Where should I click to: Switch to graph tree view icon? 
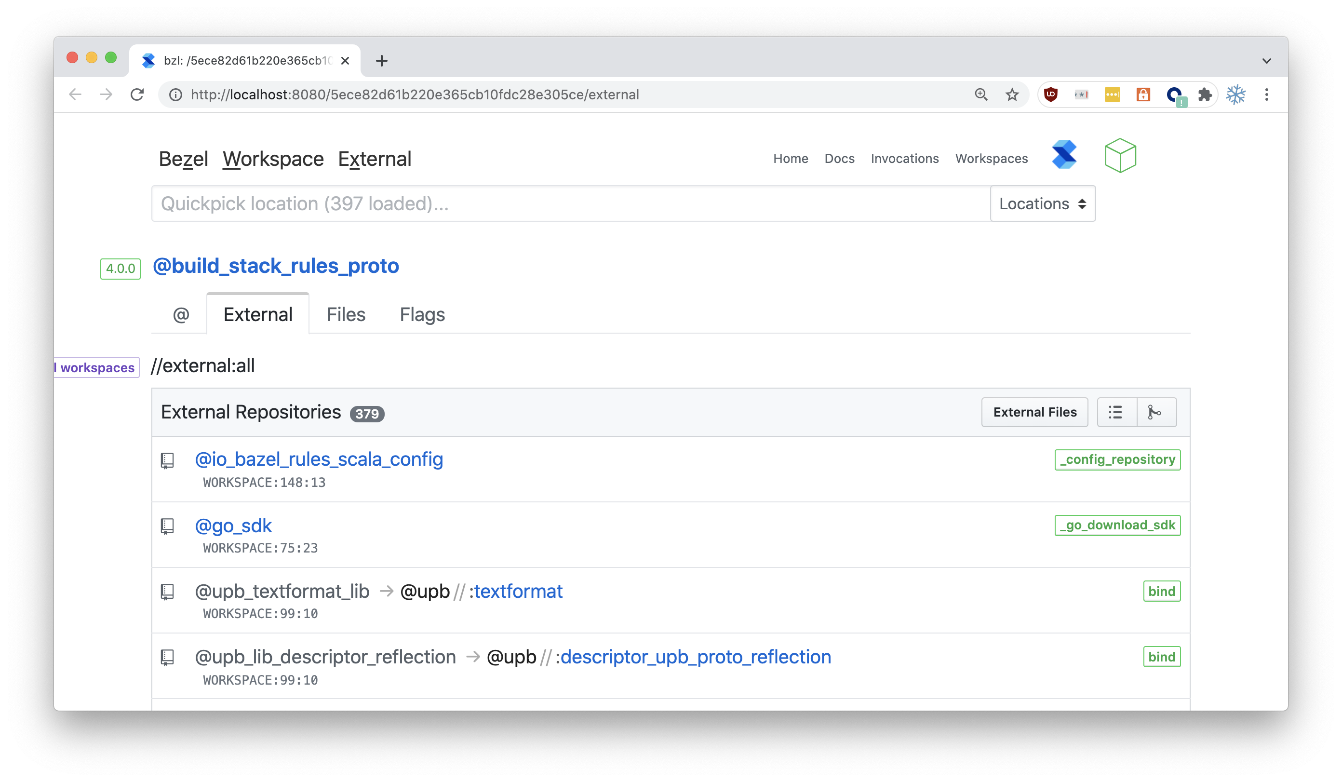click(x=1156, y=412)
